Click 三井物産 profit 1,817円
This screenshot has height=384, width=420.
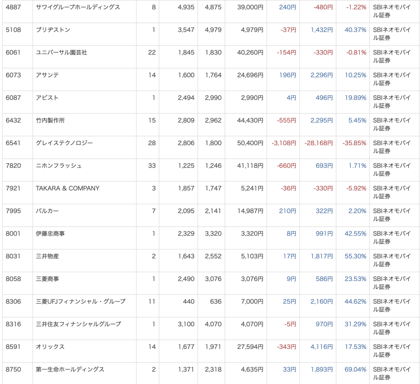(322, 256)
